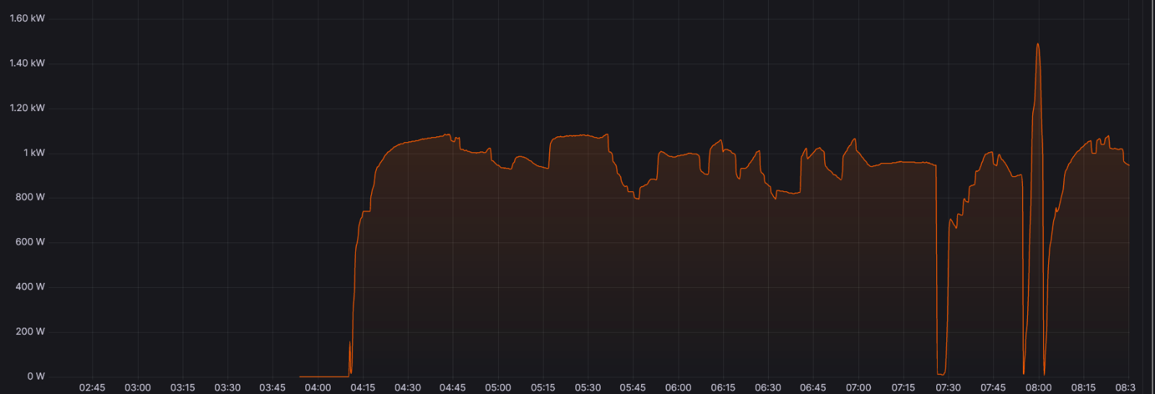This screenshot has height=394, width=1155.
Task: Click the 1.5 kW spike peak near 08:00
Action: coord(1038,45)
